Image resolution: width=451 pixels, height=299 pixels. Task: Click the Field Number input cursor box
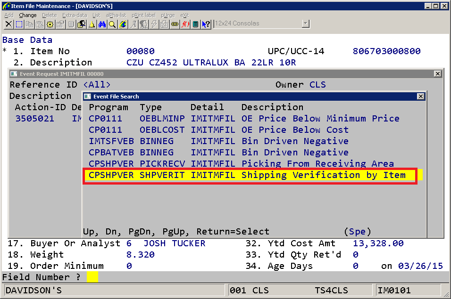(x=92, y=277)
